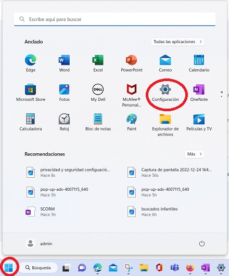Viewport: 229px width, 276px height.
Task: Open the Fotos app
Action: pos(64,93)
